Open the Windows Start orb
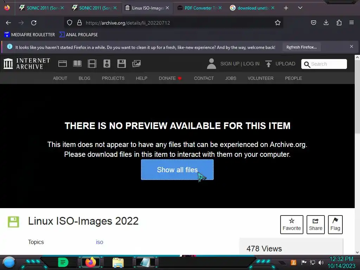Viewport: 360px width, 270px height. [x=9, y=262]
